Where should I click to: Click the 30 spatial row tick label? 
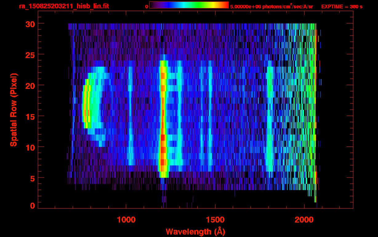click(30, 24)
